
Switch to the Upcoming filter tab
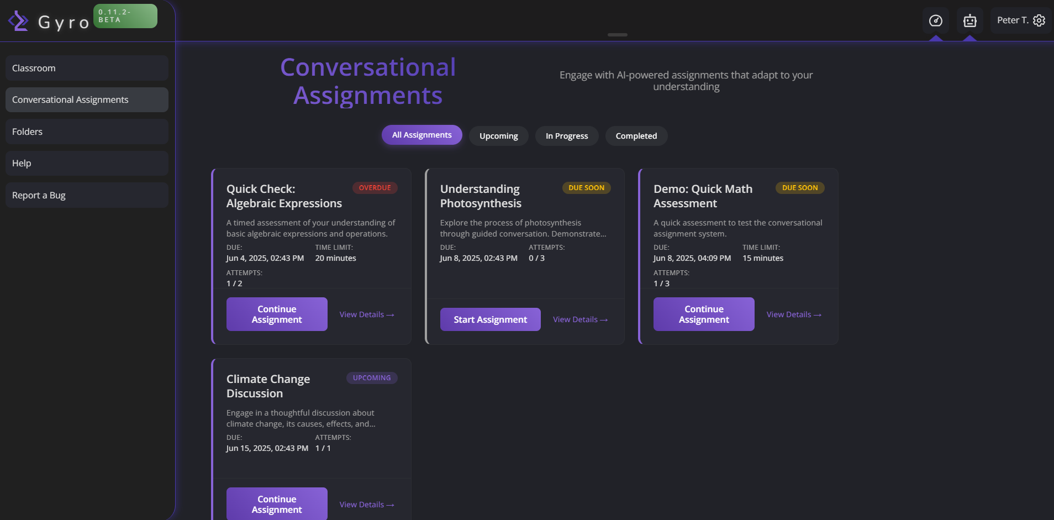pyautogui.click(x=498, y=136)
